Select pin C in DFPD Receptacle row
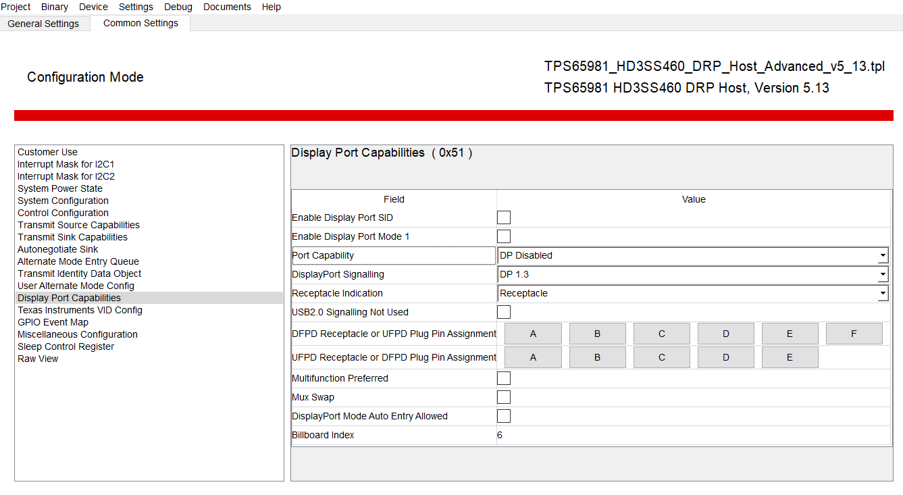 click(x=661, y=334)
